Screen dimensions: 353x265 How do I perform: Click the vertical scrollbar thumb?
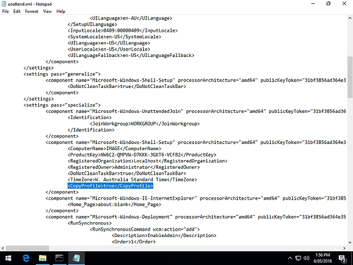[350, 77]
